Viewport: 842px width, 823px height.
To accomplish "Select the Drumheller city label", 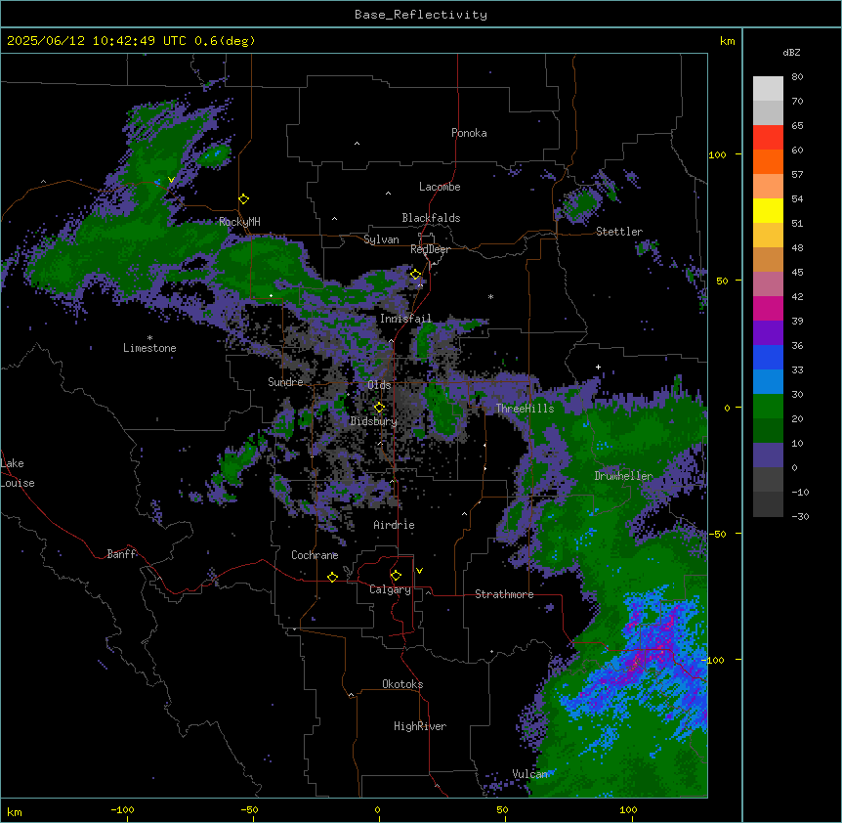I will [x=623, y=476].
